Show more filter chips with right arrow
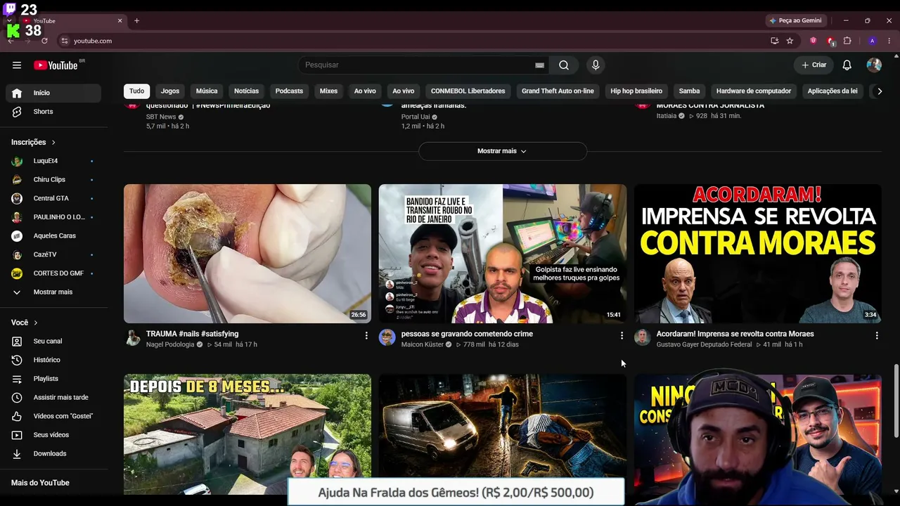Viewport: 900px width, 506px height. pos(879,91)
